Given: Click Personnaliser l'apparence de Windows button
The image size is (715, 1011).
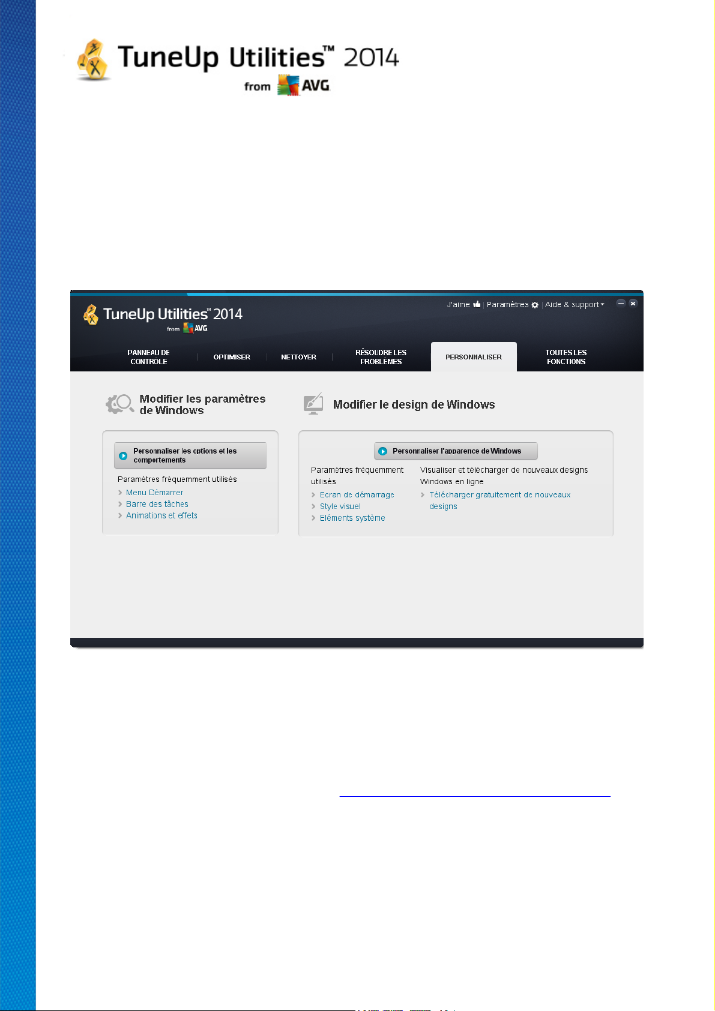Looking at the screenshot, I should 456,451.
